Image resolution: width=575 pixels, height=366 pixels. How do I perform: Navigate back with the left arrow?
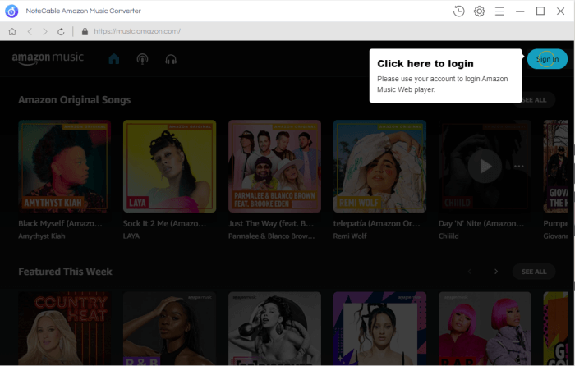pyautogui.click(x=30, y=31)
